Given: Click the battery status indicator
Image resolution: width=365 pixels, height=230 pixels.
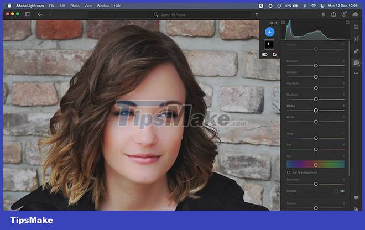Looking at the screenshot, I should 291,6.
